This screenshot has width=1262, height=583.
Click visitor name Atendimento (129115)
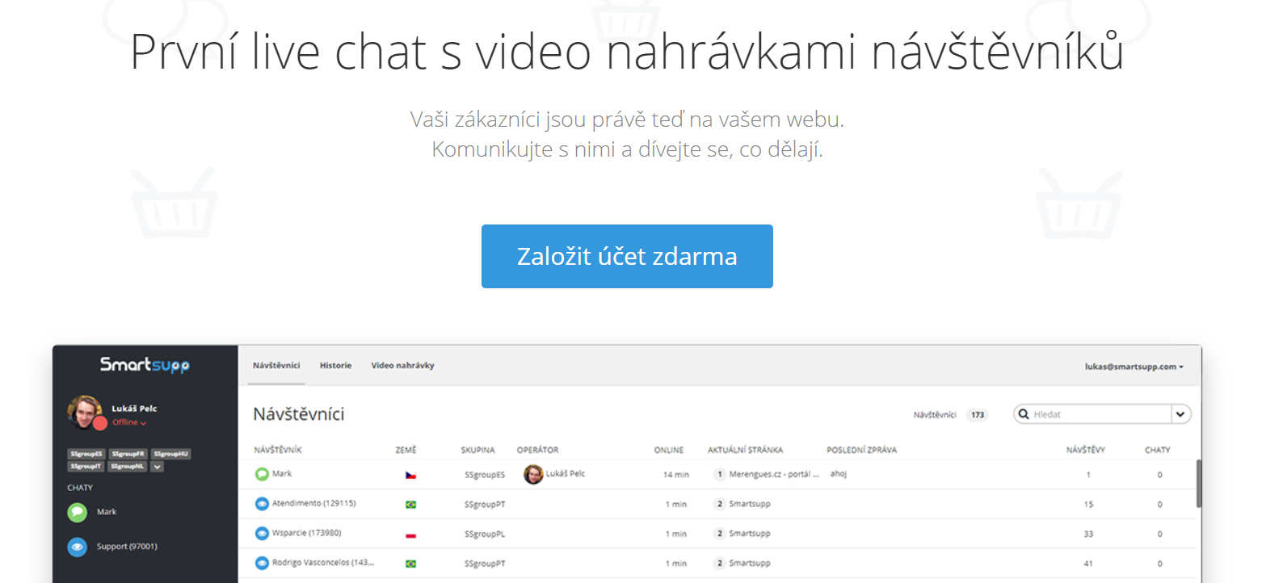tap(313, 503)
